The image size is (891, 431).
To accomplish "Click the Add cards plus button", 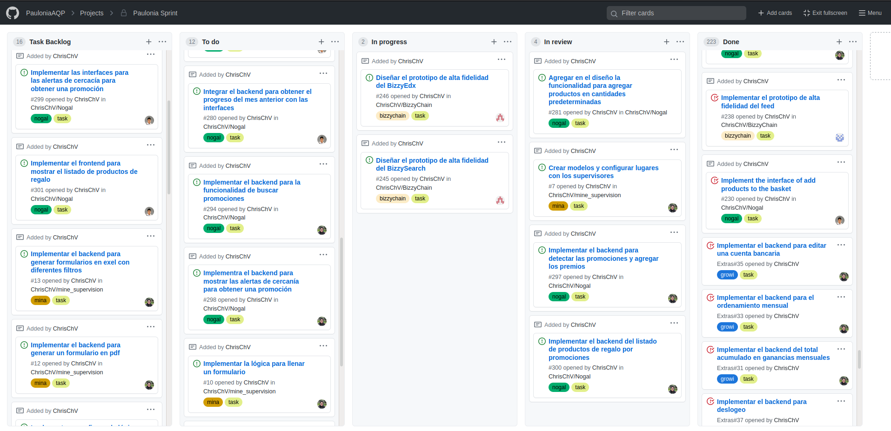I will tap(775, 13).
